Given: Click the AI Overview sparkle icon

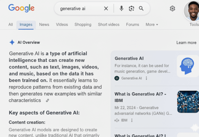Looking at the screenshot, I should [12, 42].
